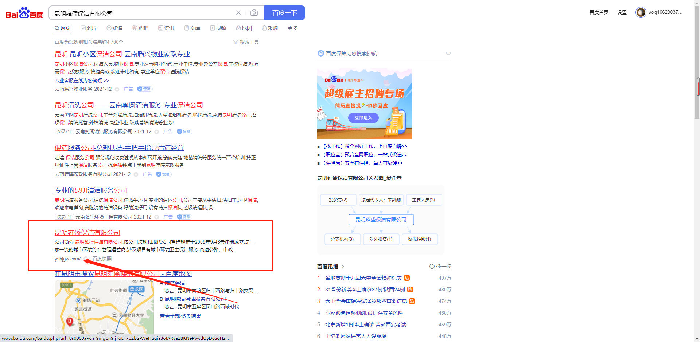Screen dimensions: 700x342
Task: Select the 网页 tab
Action: click(x=63, y=28)
